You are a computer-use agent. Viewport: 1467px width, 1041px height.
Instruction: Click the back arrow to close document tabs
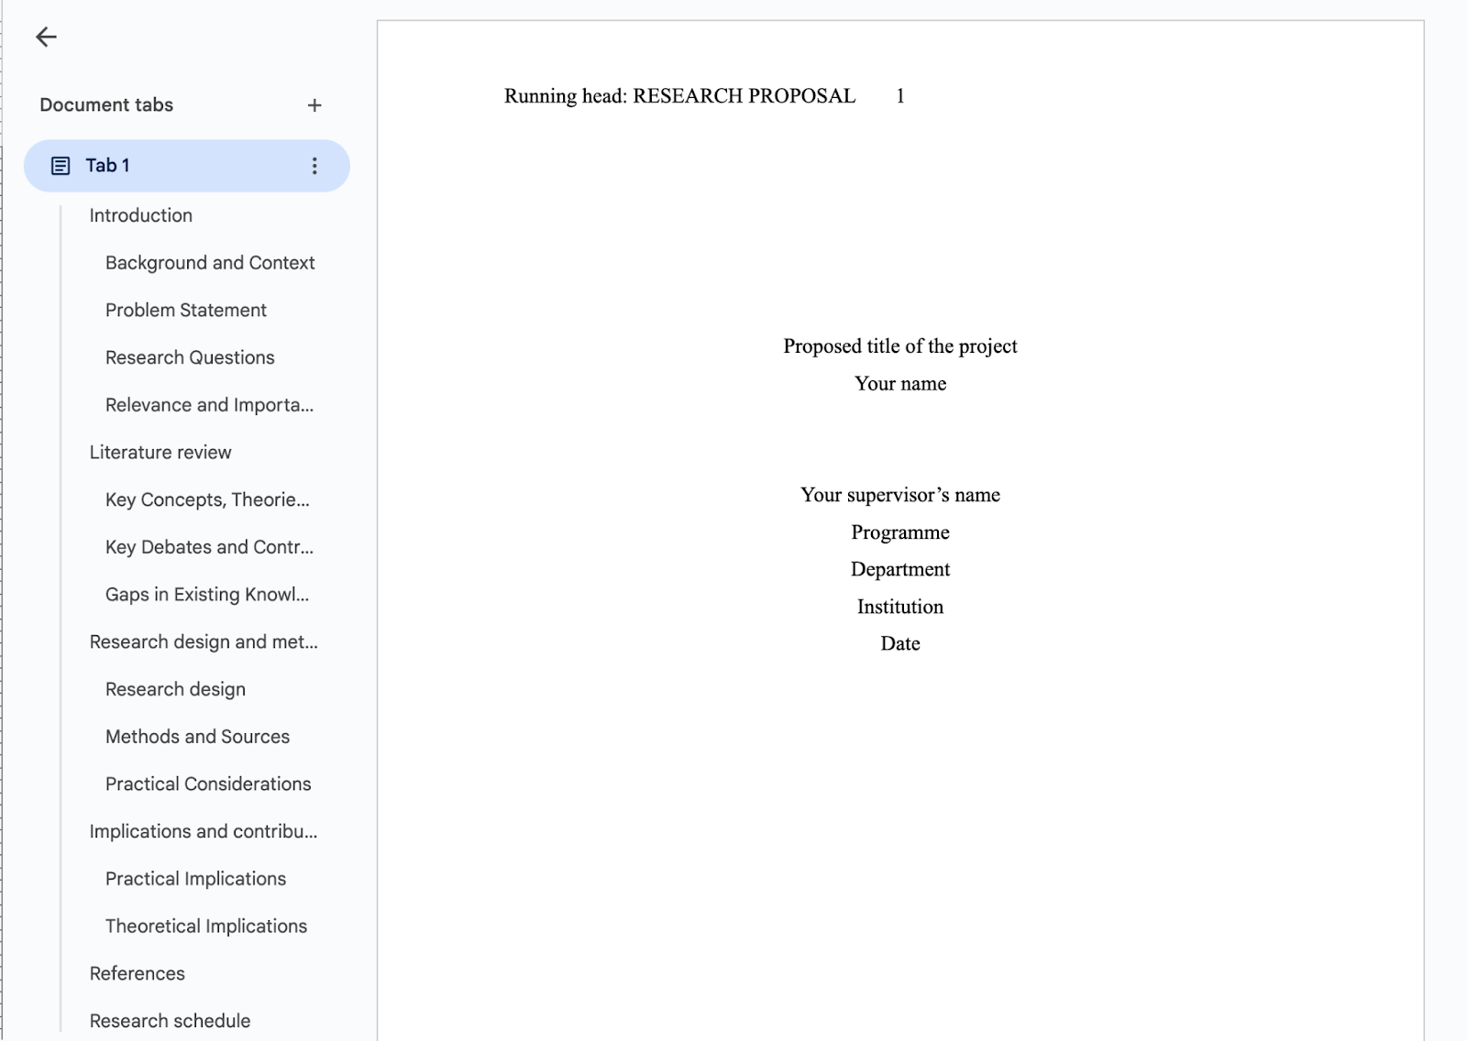[x=45, y=37]
